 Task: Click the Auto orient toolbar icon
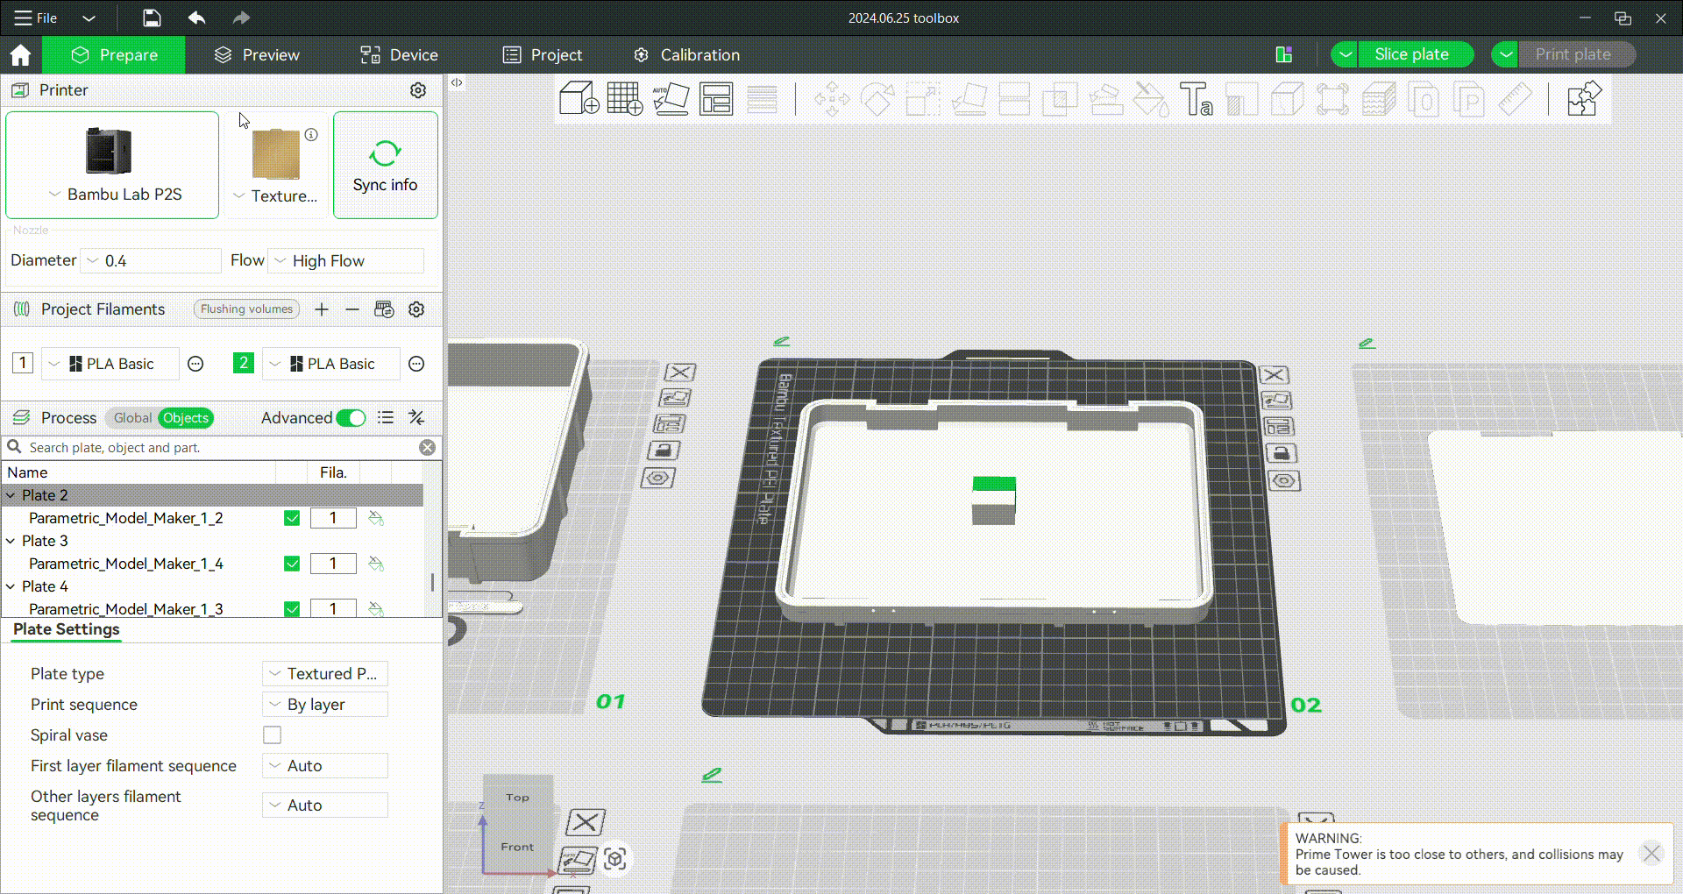(x=671, y=98)
